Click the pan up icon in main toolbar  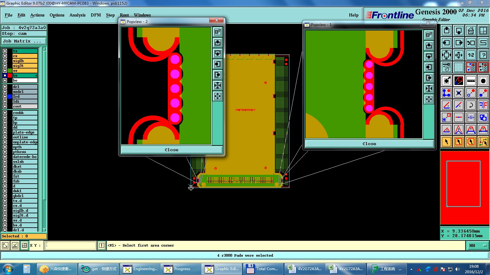(447, 31)
